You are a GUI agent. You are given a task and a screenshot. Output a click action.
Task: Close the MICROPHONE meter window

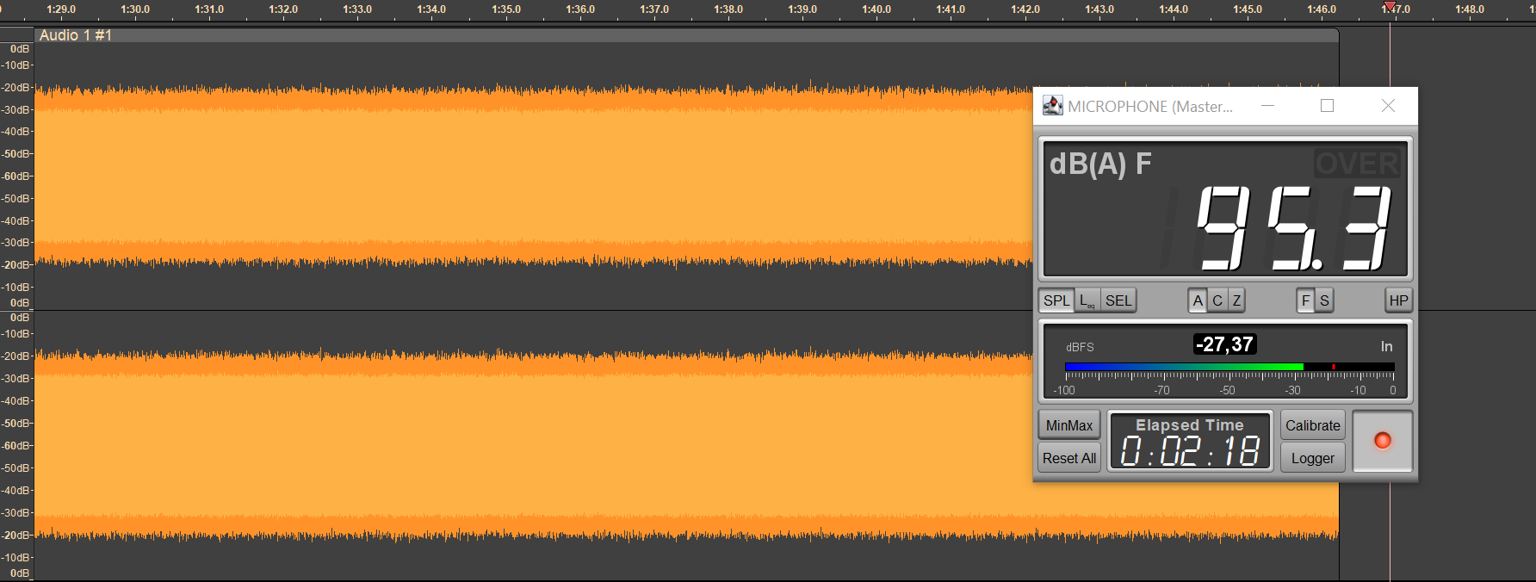[x=1388, y=106]
